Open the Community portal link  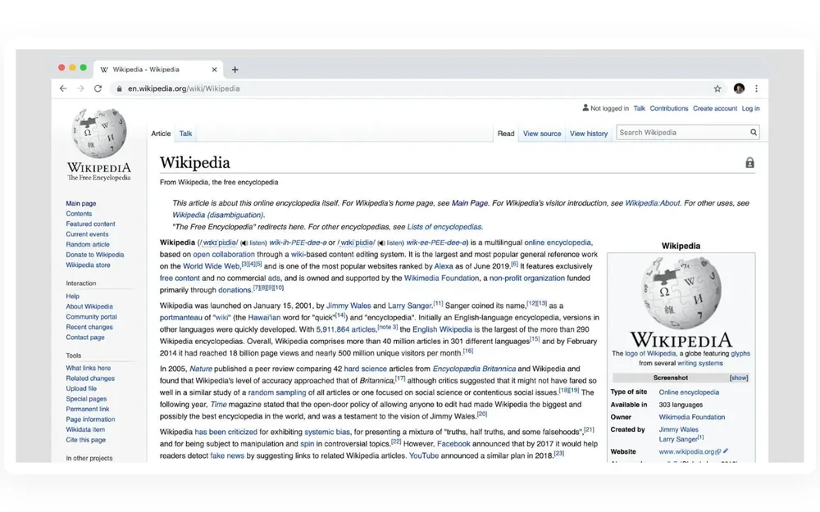pyautogui.click(x=92, y=317)
